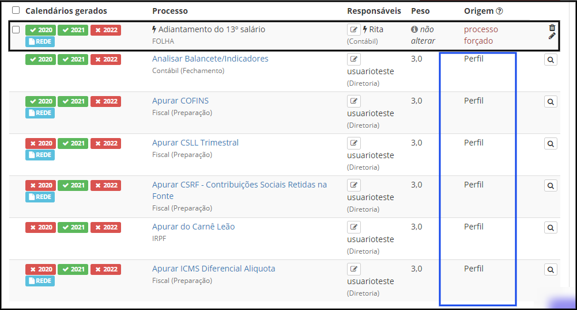The width and height of the screenshot is (577, 310).
Task: Check the Adiantamento do 13º salário checkbox
Action: pyautogui.click(x=16, y=29)
